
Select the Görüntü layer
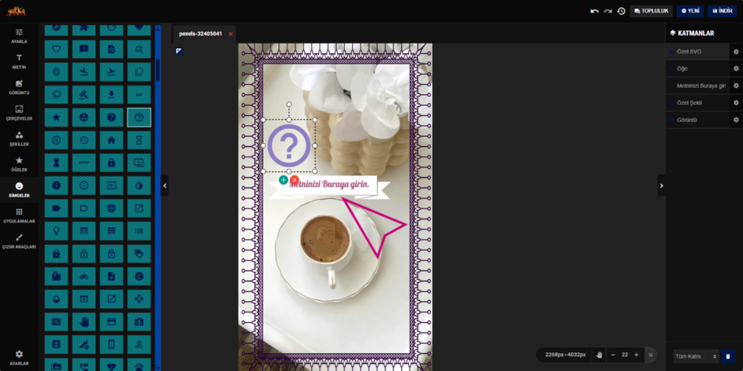697,120
